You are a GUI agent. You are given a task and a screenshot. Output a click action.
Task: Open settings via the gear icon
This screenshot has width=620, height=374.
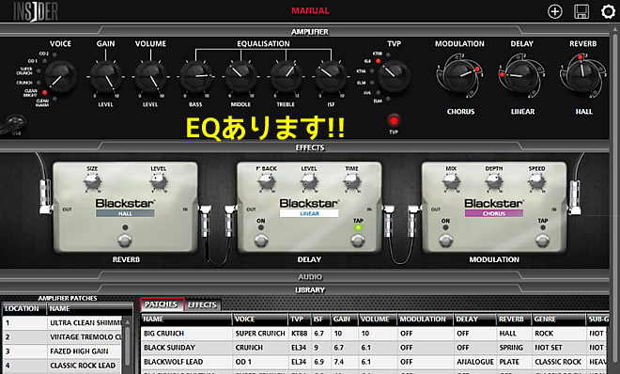[608, 11]
